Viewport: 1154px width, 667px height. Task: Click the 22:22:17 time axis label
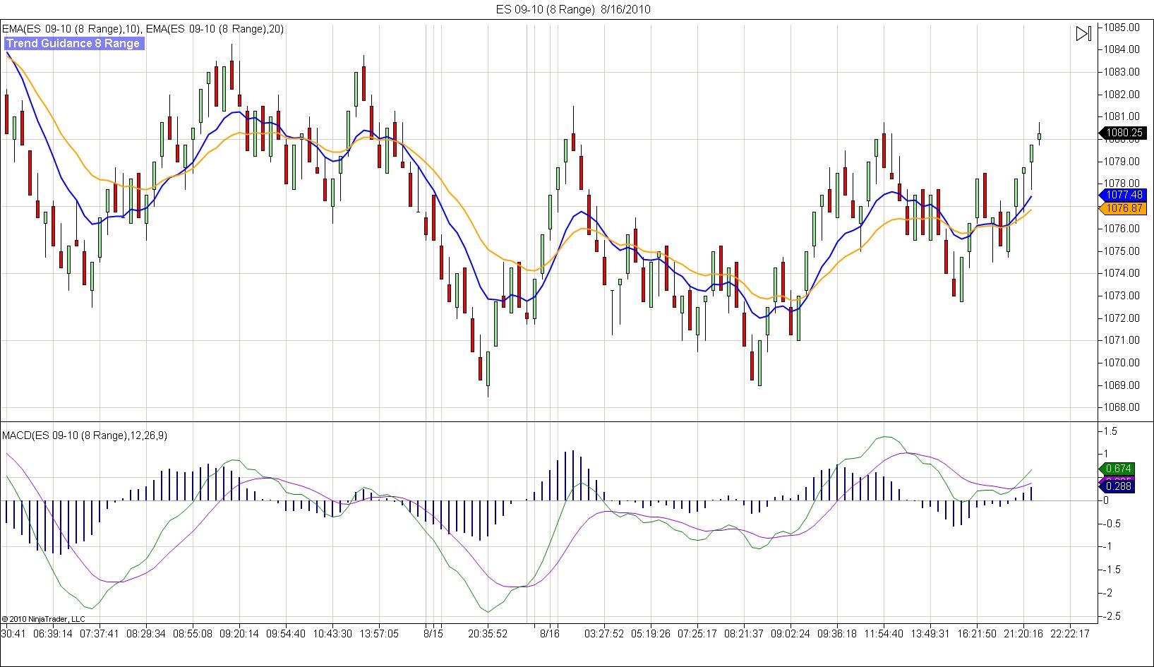(x=1070, y=634)
